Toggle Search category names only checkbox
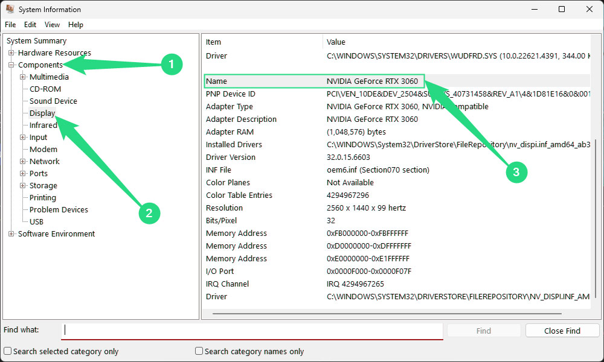Viewport: 604px width, 362px height. 199,351
